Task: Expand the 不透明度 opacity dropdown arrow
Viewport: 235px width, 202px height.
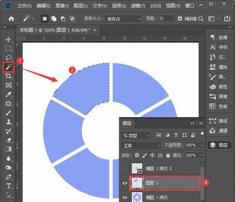Action: pos(201,145)
